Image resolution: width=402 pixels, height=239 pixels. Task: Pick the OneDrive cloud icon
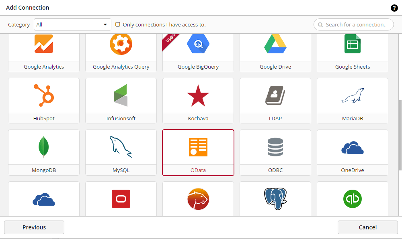(353, 148)
